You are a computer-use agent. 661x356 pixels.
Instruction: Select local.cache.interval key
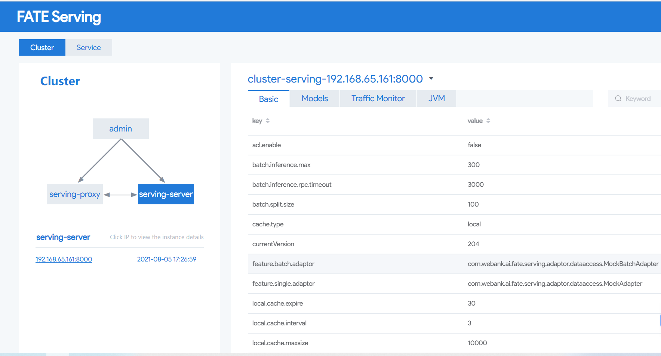[x=279, y=323]
